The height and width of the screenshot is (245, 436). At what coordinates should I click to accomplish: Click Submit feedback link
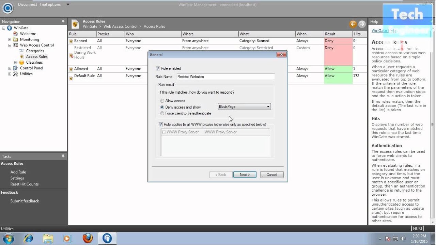[25, 201]
